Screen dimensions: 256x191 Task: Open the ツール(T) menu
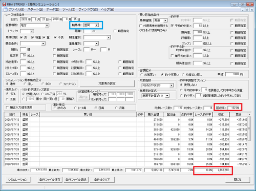[69, 10]
